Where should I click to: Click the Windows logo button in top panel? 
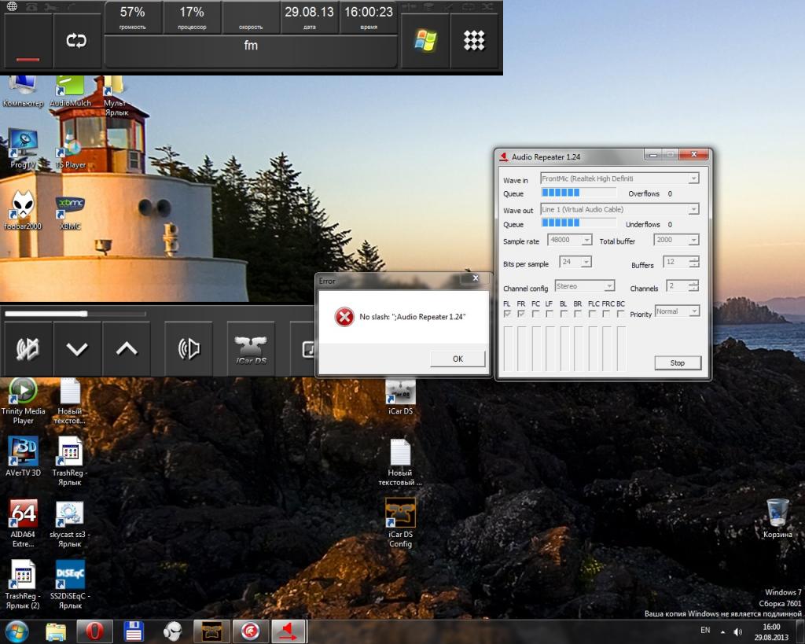(425, 42)
